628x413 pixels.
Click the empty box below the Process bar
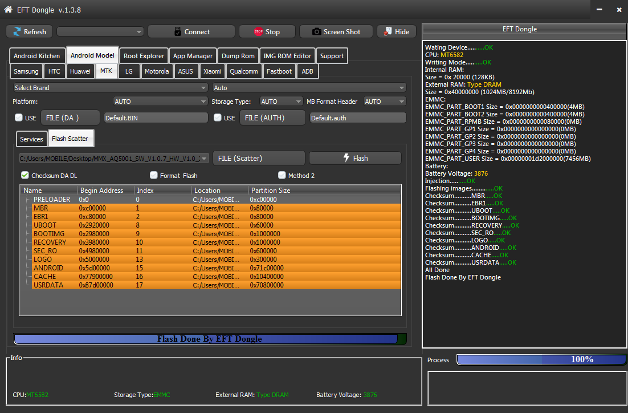pos(527,388)
